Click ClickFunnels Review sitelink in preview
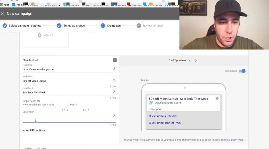The height and width of the screenshot is (149, 269). [x=163, y=116]
